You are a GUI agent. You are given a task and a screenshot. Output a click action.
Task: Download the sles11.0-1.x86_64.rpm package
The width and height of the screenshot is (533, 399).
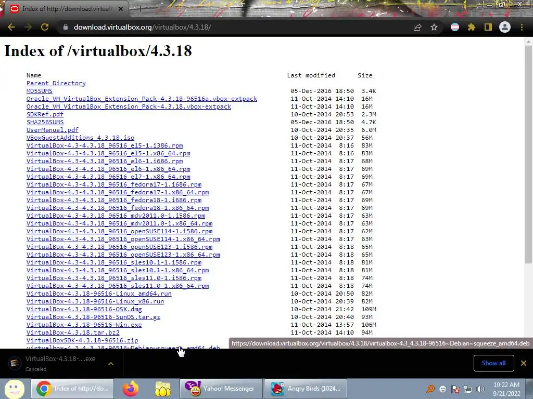pyautogui.click(x=118, y=286)
